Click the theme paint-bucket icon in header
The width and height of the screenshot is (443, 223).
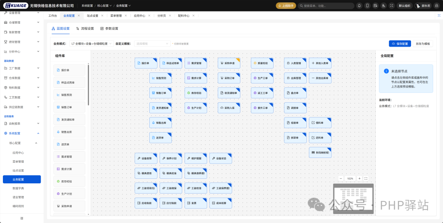(x=384, y=6)
